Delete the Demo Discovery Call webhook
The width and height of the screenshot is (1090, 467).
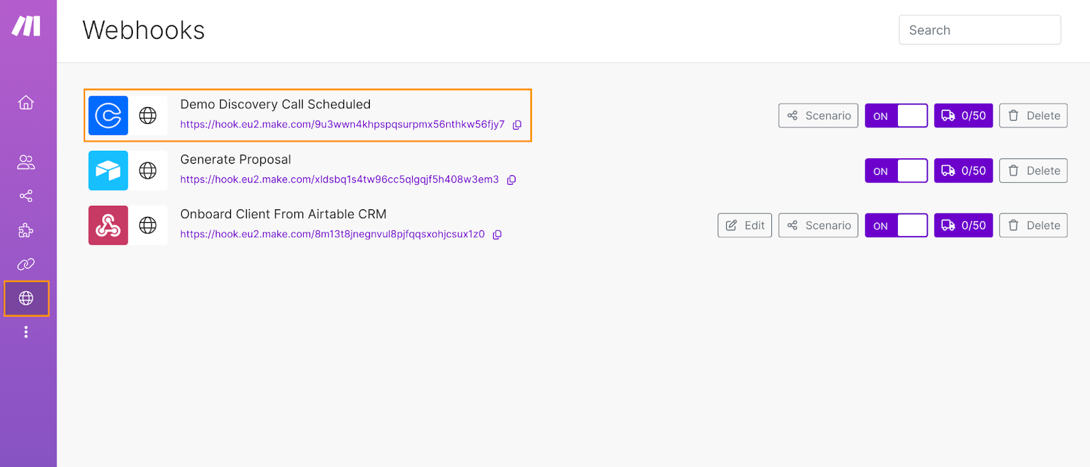(1033, 116)
